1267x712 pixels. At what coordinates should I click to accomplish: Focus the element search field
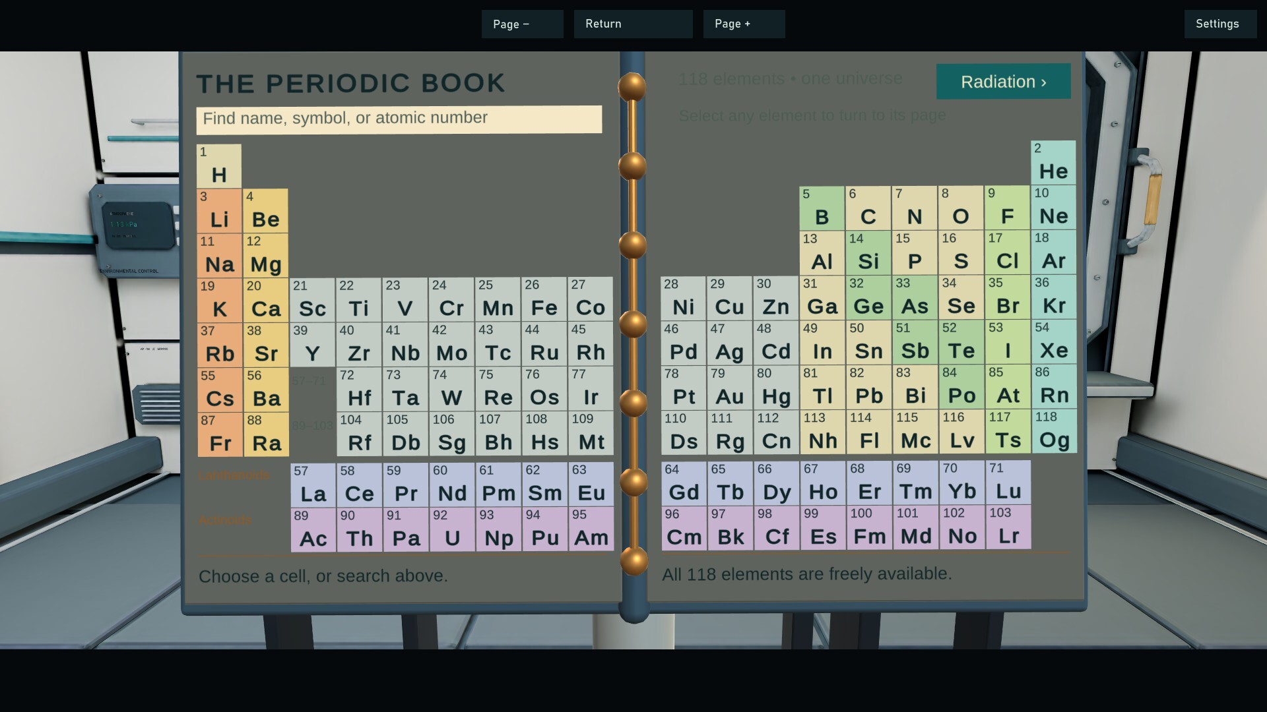[x=399, y=119]
